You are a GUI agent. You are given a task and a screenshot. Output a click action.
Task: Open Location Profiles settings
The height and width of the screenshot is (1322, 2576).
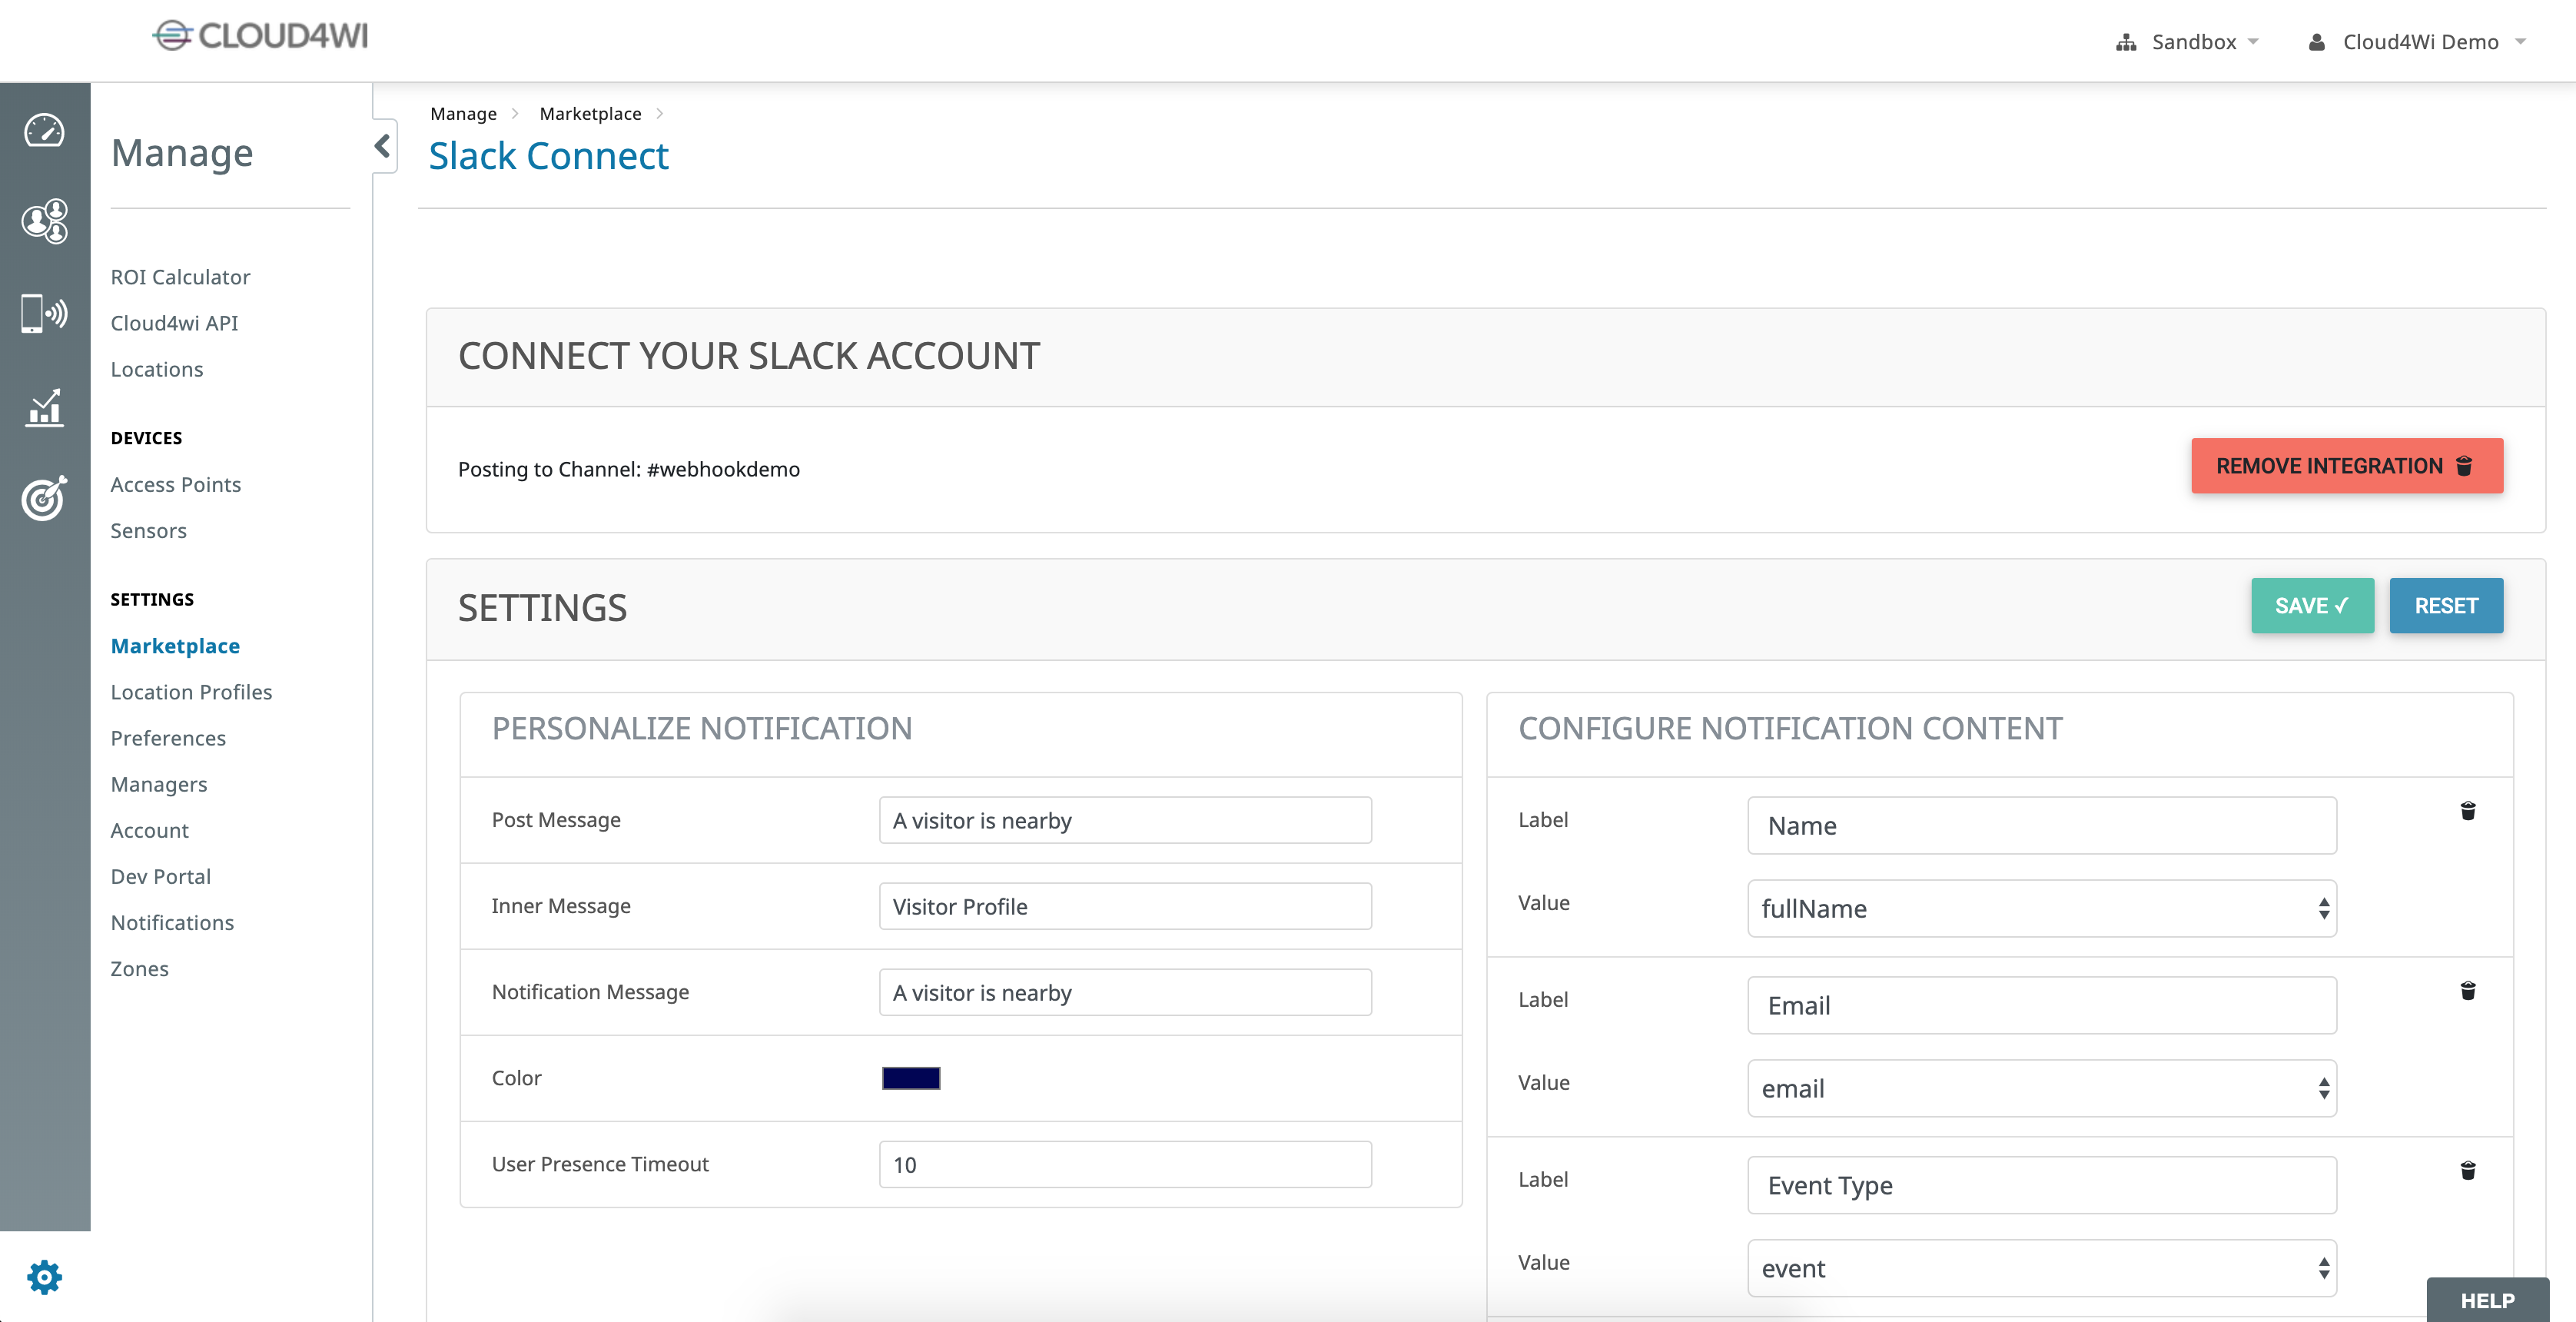click(191, 692)
